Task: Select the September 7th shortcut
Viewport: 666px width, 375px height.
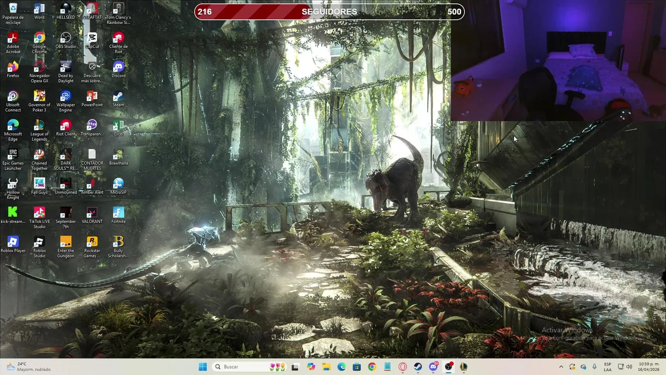Action: pyautogui.click(x=66, y=218)
